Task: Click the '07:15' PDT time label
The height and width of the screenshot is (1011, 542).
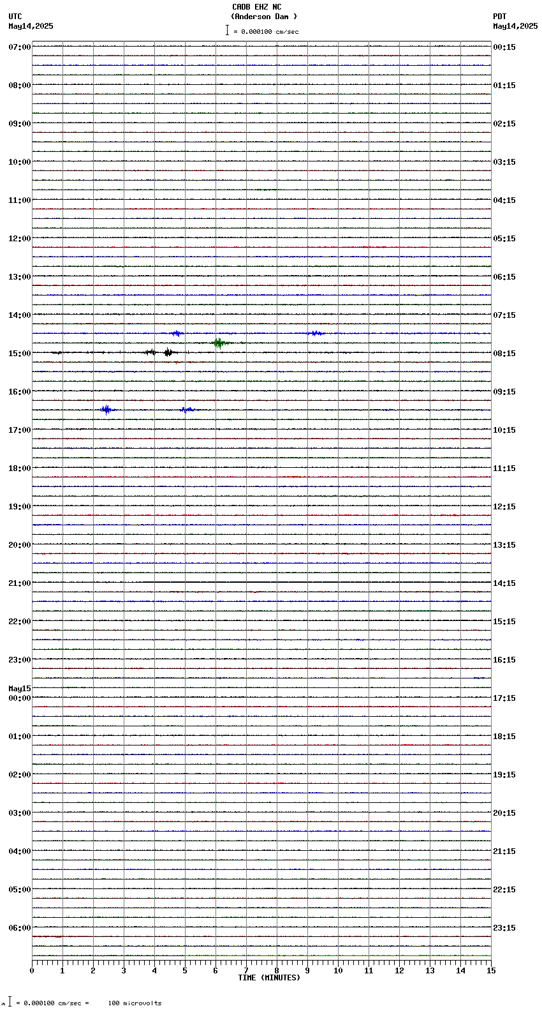Action: 504,315
